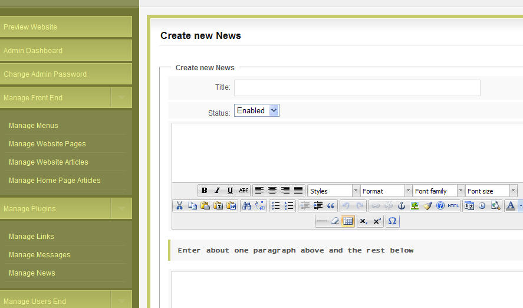Image resolution: width=523 pixels, height=308 pixels.
Task: Open the Manage Messages link
Action: point(40,255)
